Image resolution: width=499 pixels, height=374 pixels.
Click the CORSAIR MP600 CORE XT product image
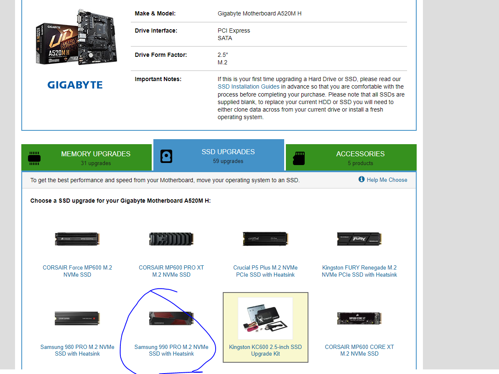(359, 318)
